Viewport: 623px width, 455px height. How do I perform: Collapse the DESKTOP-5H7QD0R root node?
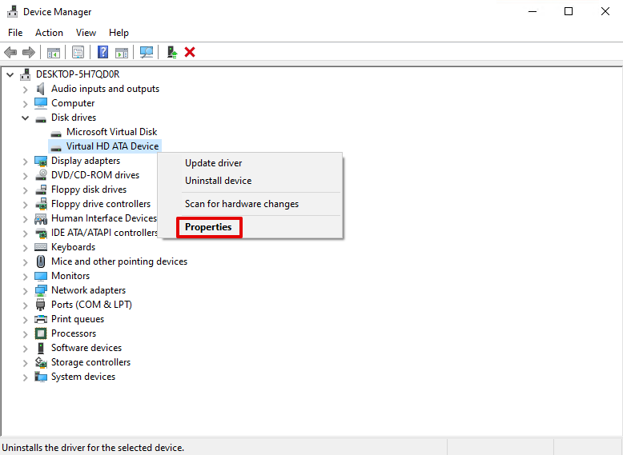click(10, 74)
